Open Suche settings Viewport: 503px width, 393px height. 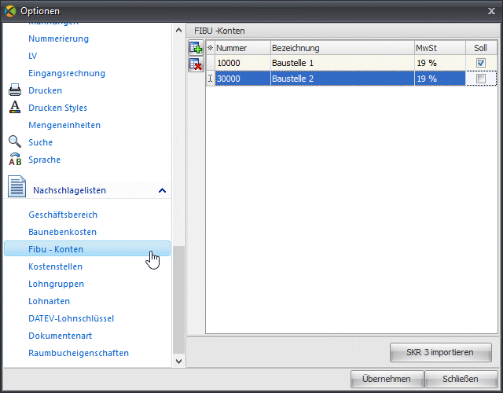pyautogui.click(x=40, y=142)
